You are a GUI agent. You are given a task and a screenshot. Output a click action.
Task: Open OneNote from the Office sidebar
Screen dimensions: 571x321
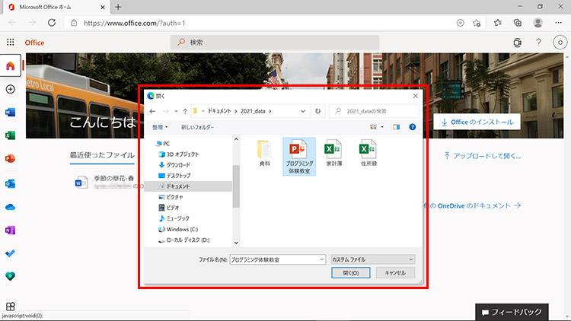tap(10, 230)
